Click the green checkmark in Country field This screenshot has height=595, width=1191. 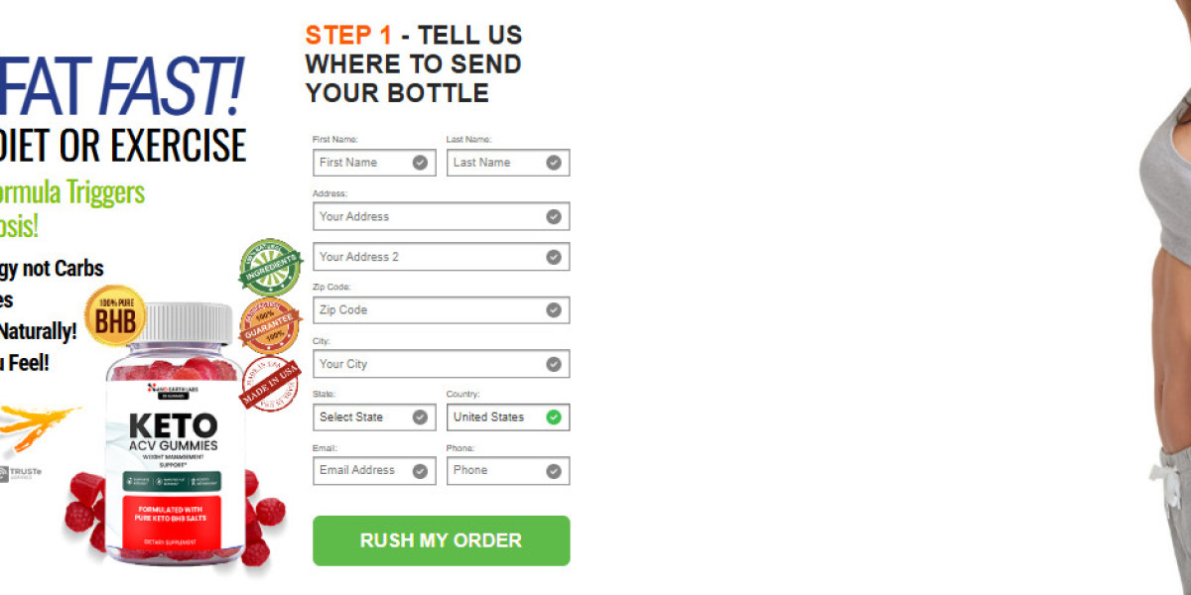click(x=554, y=417)
